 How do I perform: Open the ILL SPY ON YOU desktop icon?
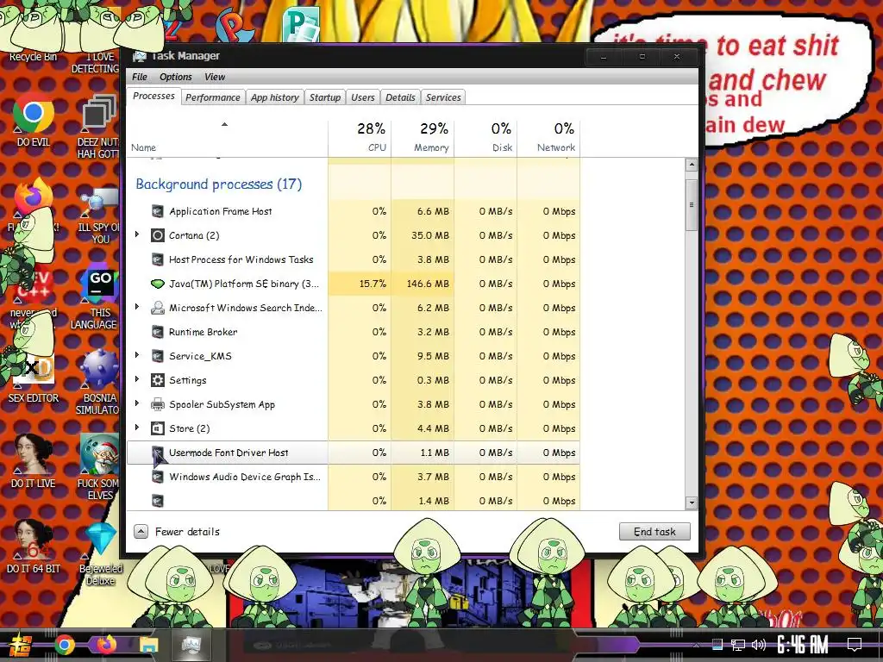[x=99, y=203]
